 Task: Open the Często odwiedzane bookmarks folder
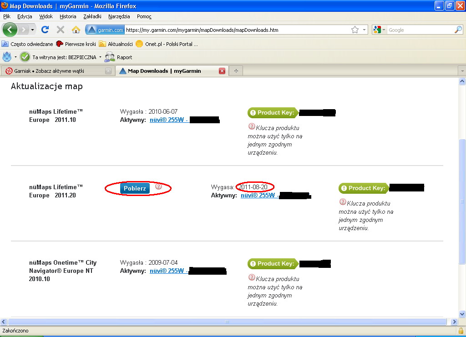point(27,44)
